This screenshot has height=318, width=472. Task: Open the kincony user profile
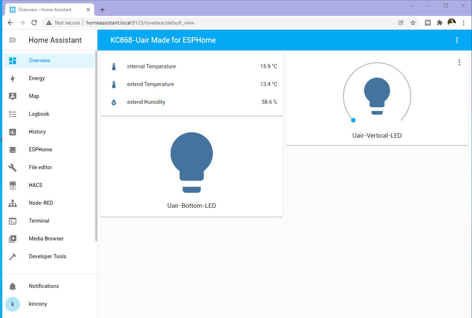(x=38, y=304)
